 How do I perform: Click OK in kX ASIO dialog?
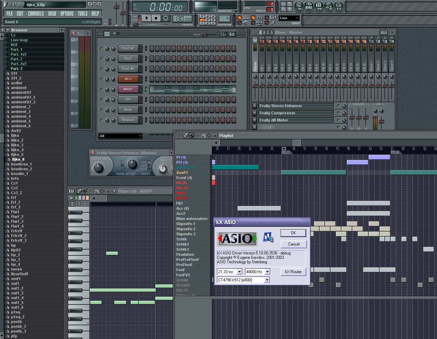click(x=293, y=233)
